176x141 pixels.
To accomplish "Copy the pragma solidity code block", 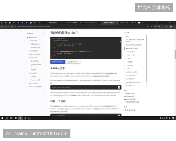I will tap(119, 87).
